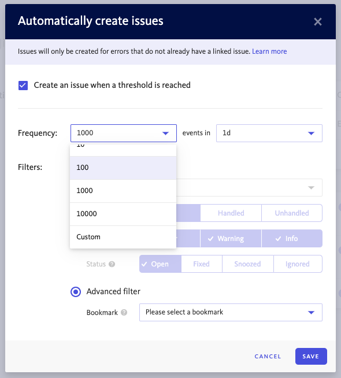Select Custom in the frequency list

(x=123, y=237)
